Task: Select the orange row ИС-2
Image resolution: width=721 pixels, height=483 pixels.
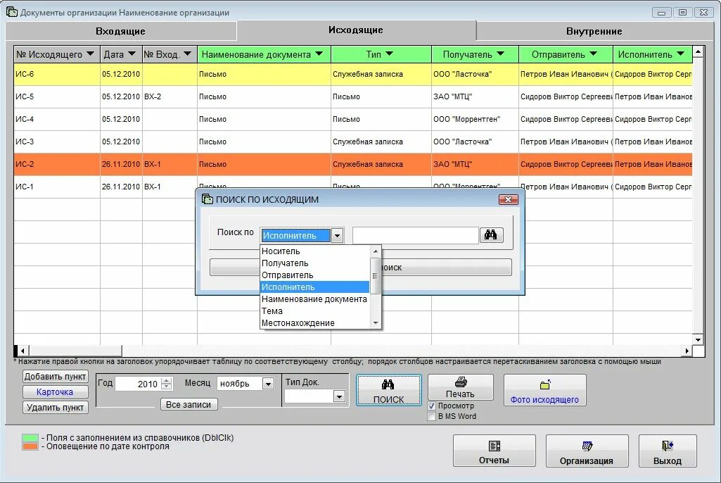Action: [352, 164]
